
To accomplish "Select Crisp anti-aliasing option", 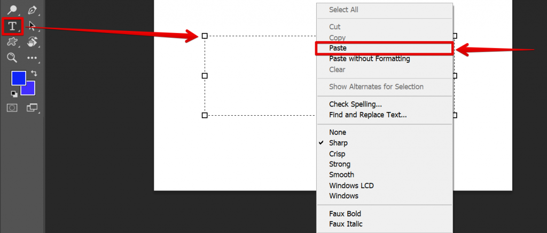I will [338, 154].
